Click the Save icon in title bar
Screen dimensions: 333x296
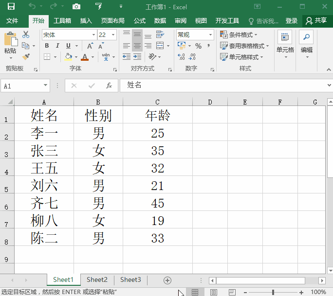[11, 7]
